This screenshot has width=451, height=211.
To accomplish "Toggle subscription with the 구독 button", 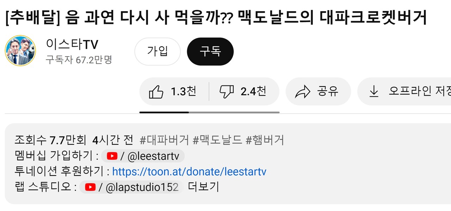I will [210, 51].
